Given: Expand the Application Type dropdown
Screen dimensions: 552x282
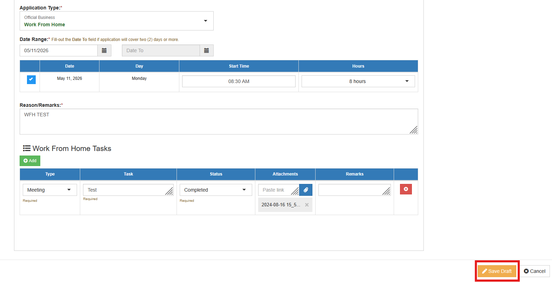Looking at the screenshot, I should 117,21.
